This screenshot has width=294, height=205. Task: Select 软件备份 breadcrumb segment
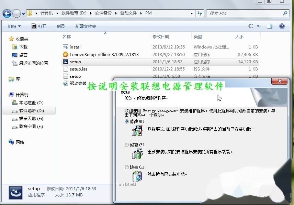click(103, 13)
